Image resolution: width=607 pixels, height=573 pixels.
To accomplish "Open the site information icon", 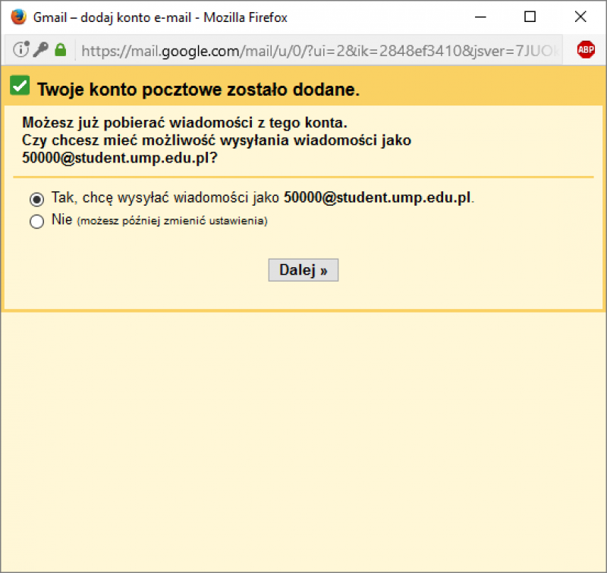I will (20, 50).
